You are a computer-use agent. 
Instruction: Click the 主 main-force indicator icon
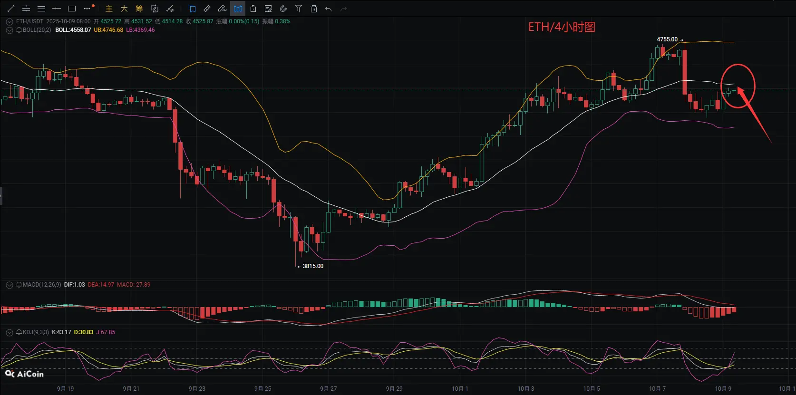click(x=109, y=9)
